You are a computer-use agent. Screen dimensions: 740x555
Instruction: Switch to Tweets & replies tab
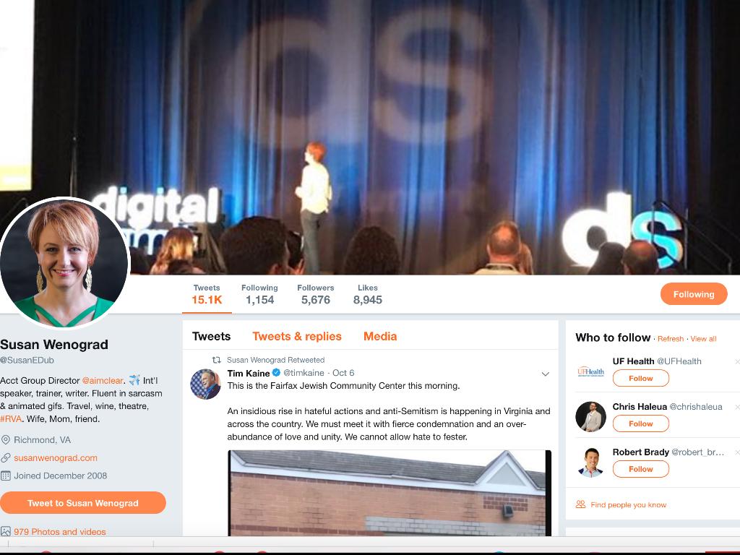296,336
